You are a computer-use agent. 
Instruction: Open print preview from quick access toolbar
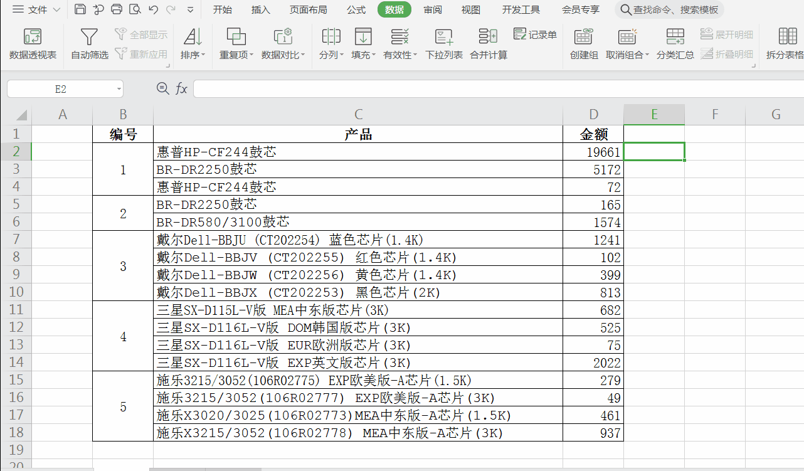pos(134,9)
